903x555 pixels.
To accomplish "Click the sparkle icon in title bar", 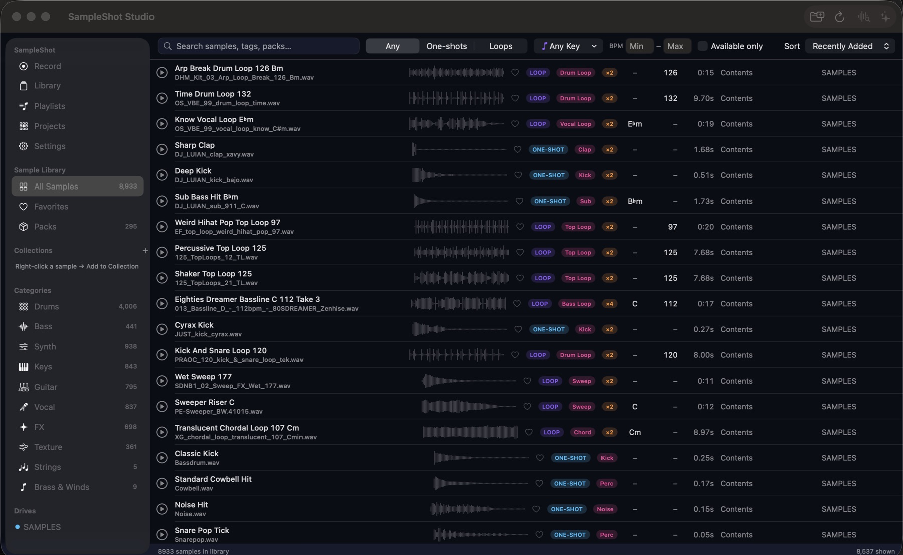I will pyautogui.click(x=886, y=17).
